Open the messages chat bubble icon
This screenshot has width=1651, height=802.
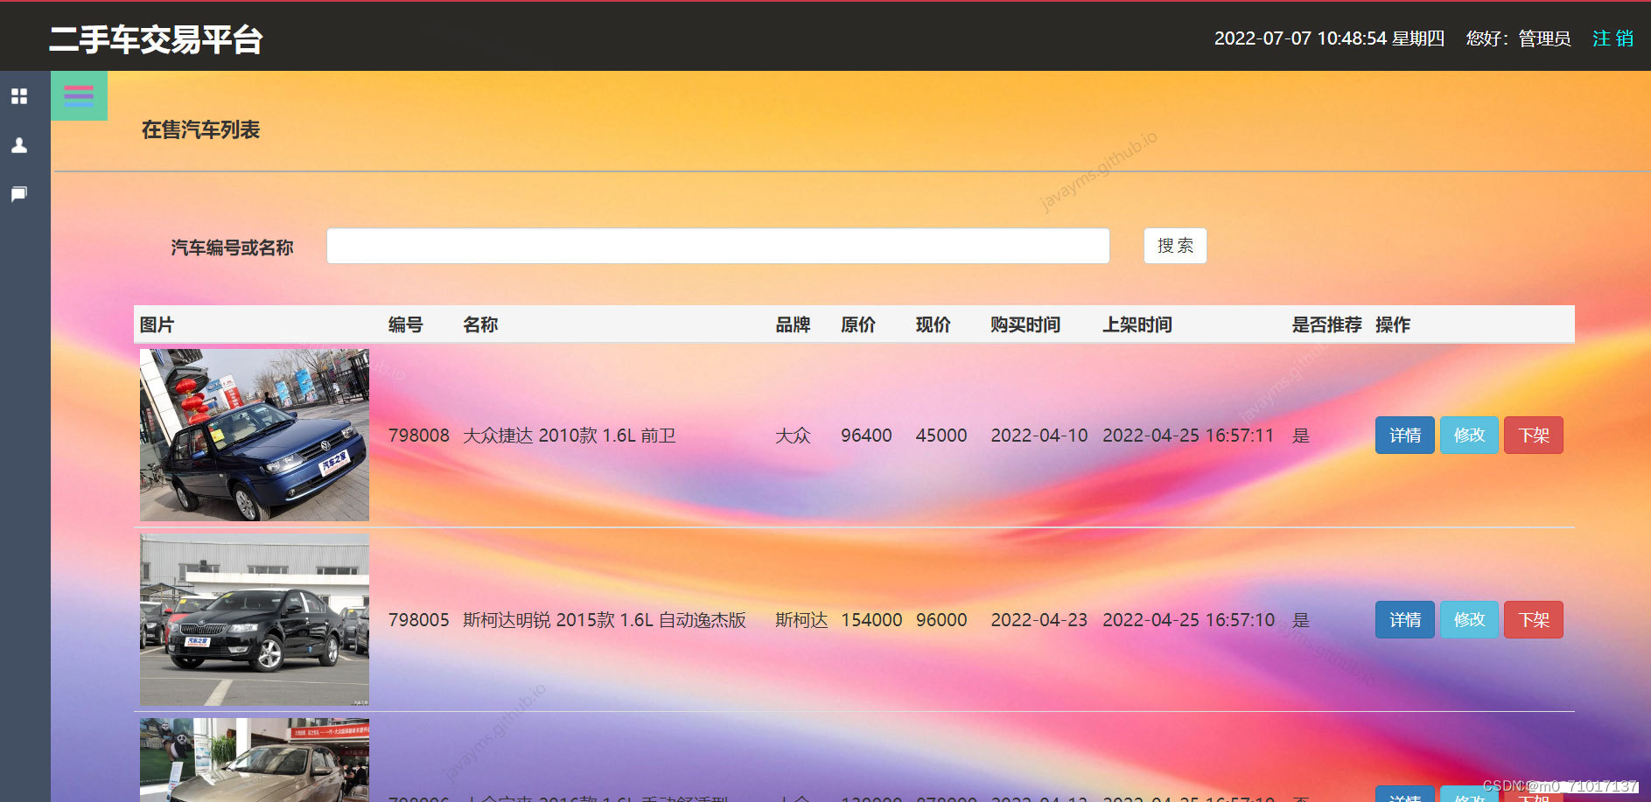coord(19,194)
